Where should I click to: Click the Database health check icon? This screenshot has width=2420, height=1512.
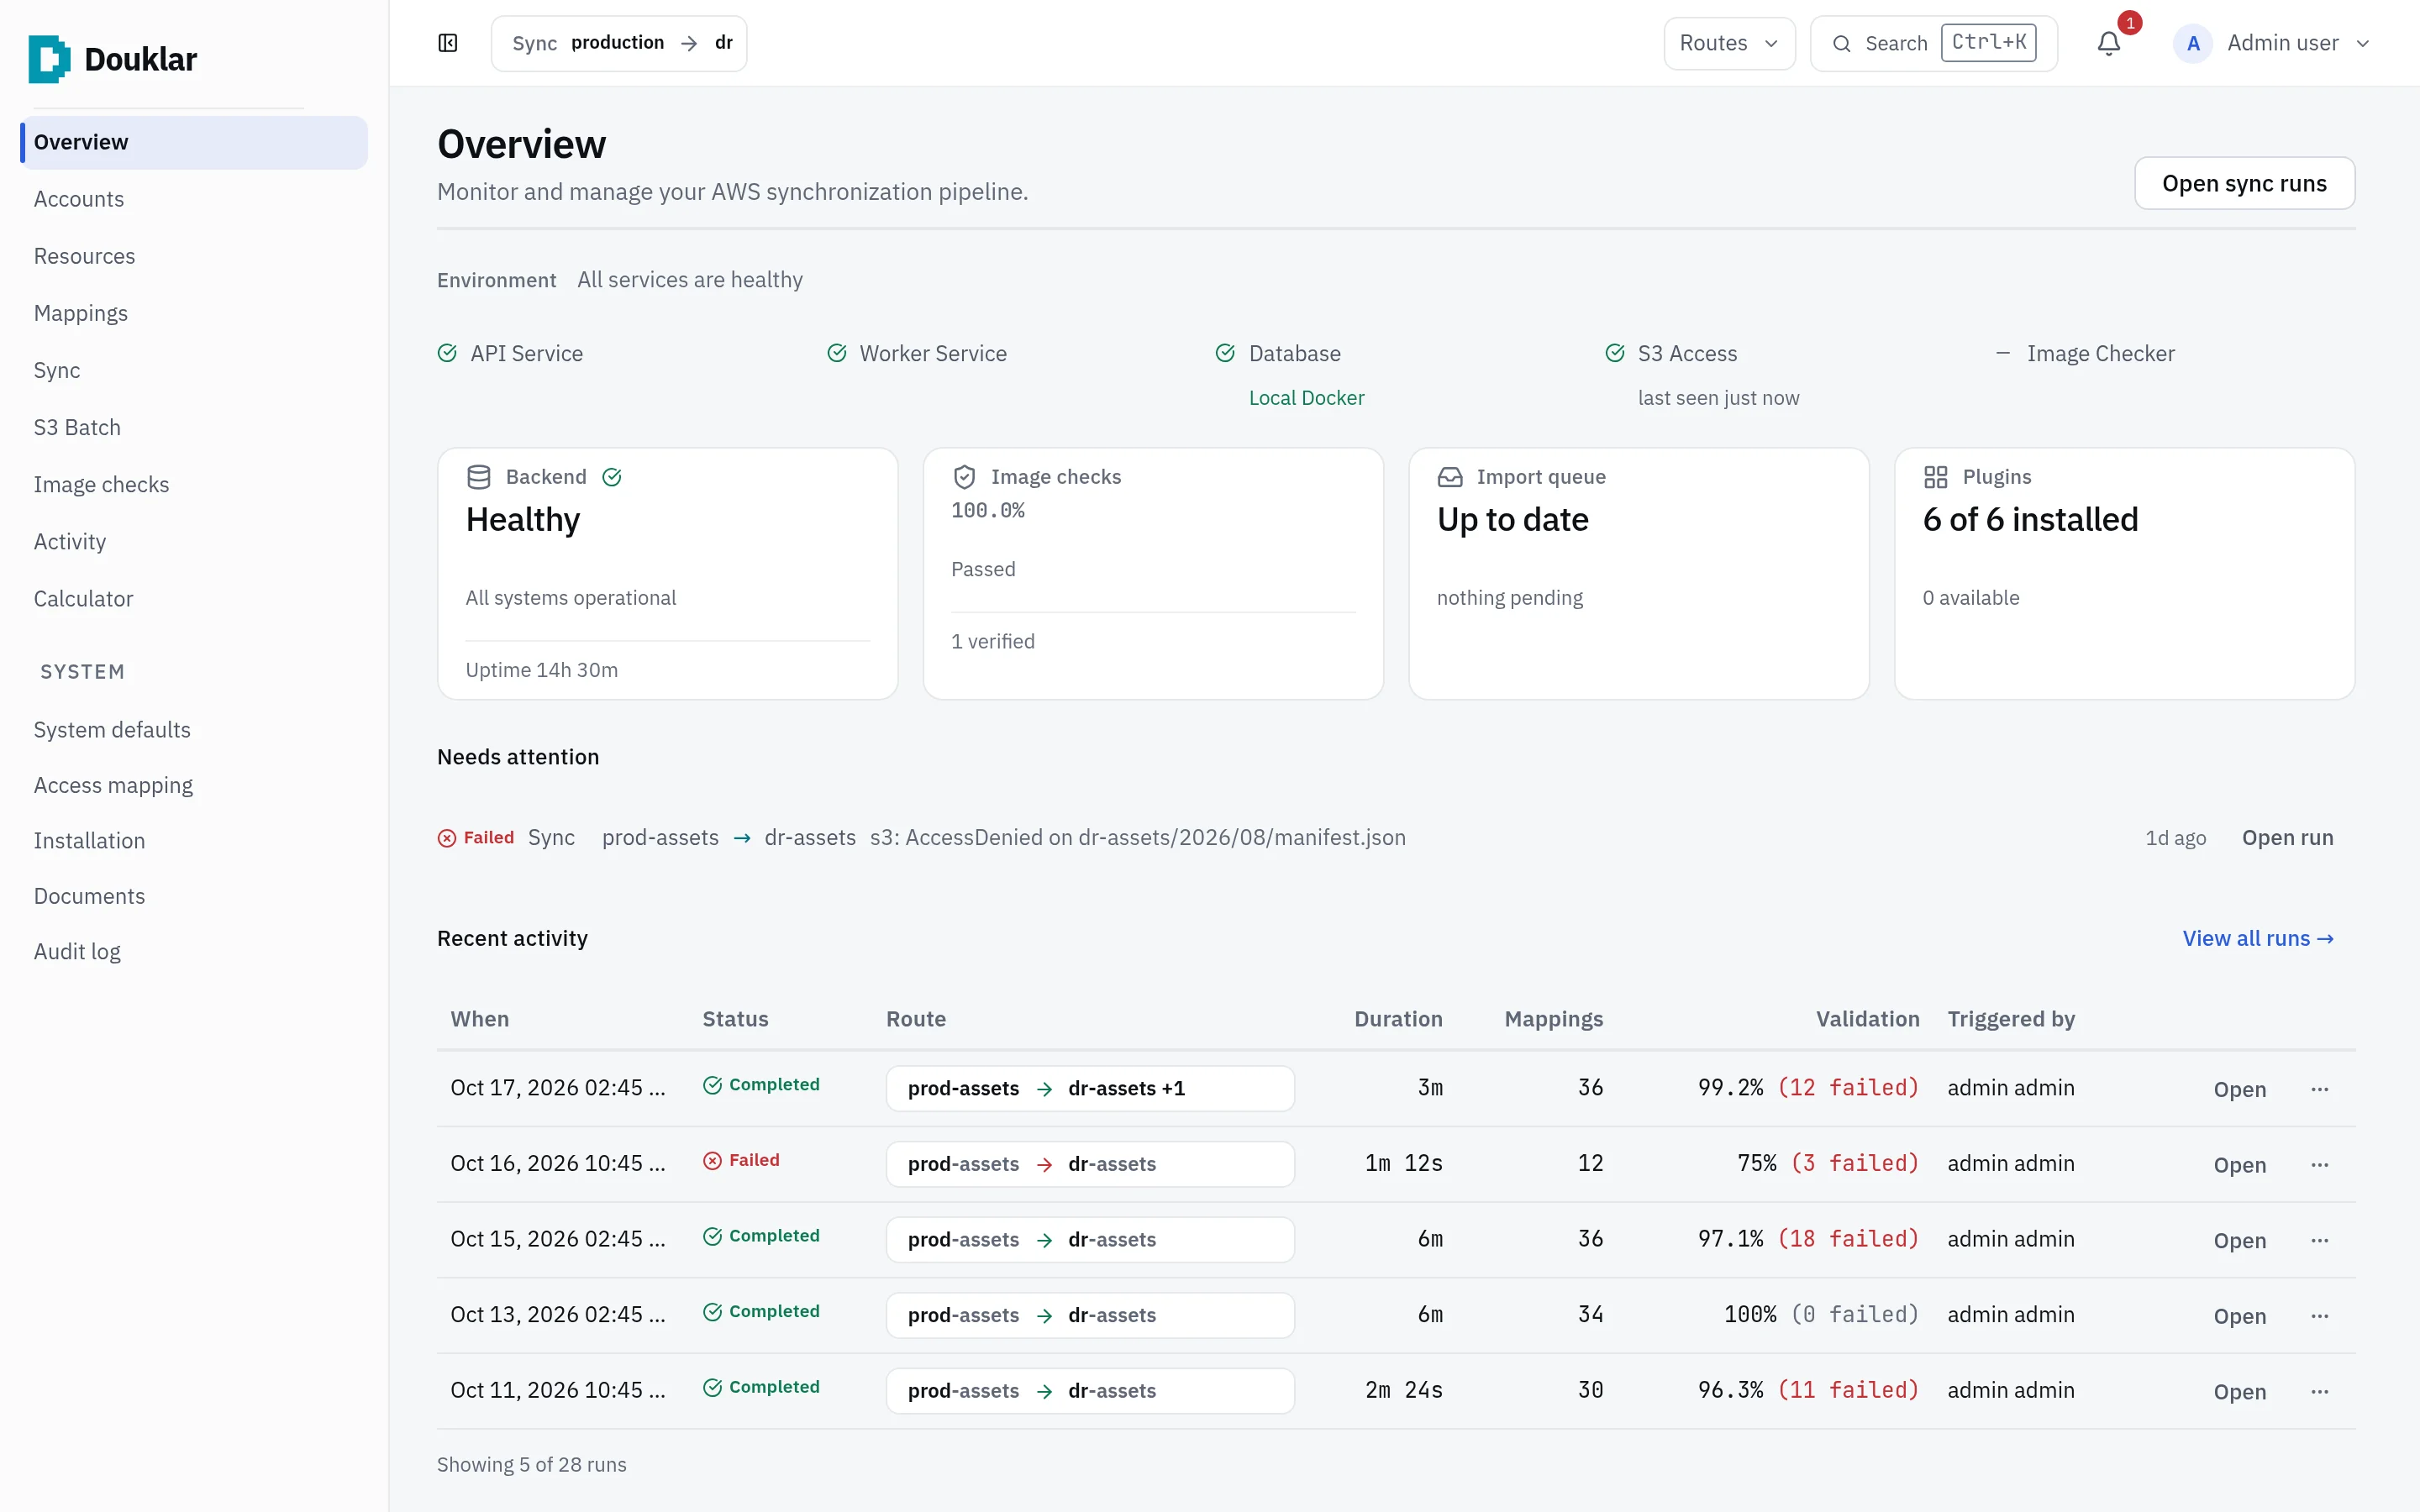pyautogui.click(x=1225, y=353)
